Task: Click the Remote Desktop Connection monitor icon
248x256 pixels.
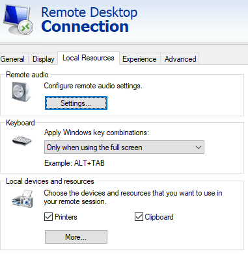Action: pyautogui.click(x=18, y=19)
